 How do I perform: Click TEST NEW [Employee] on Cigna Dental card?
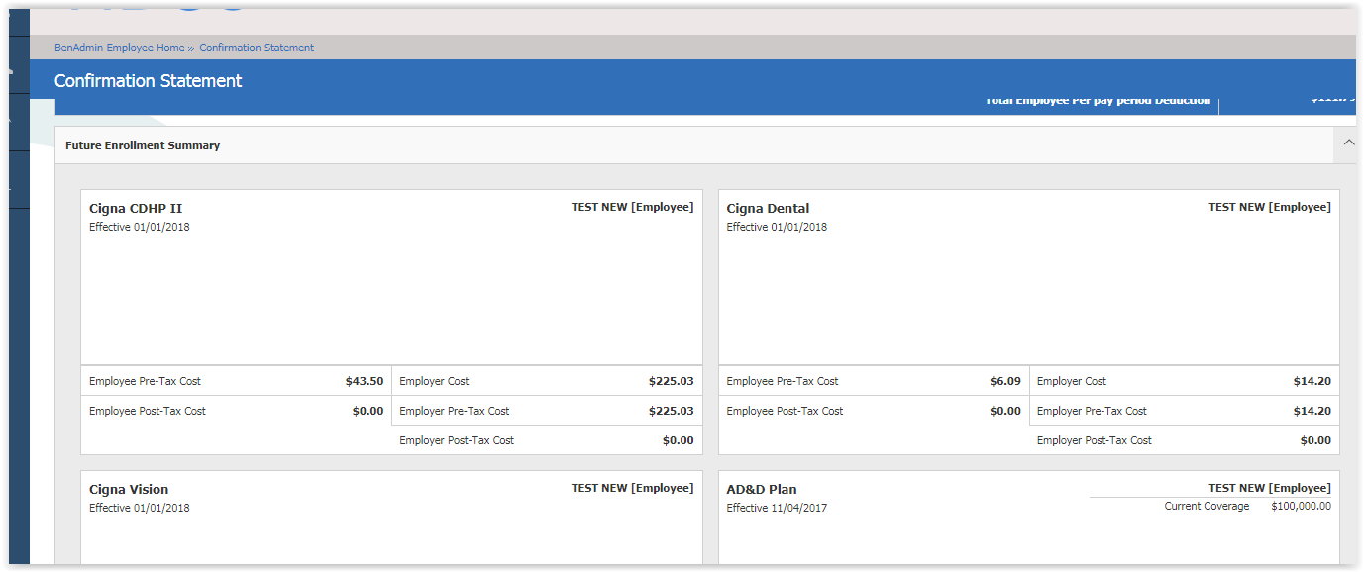[1269, 208]
